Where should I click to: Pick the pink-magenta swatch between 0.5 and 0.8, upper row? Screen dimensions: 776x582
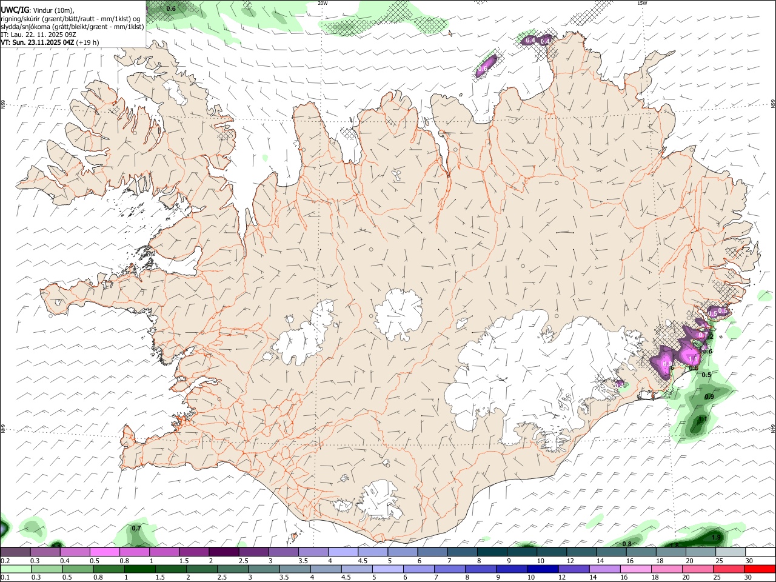pyautogui.click(x=105, y=552)
